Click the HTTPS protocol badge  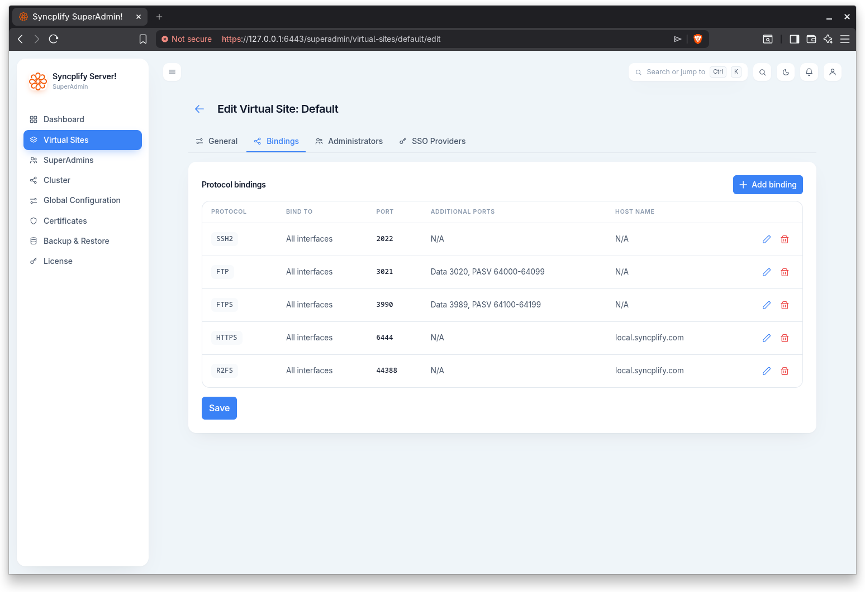(x=227, y=338)
